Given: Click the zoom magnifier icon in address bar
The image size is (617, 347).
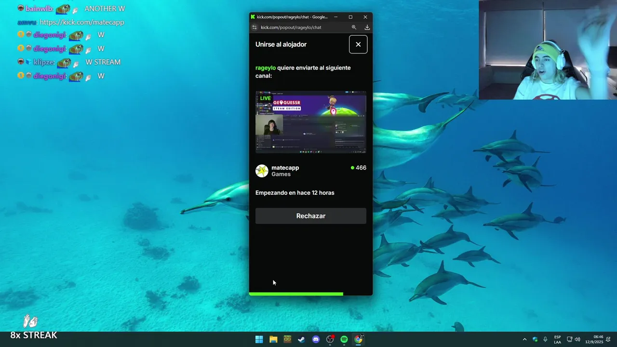Looking at the screenshot, I should (354, 27).
